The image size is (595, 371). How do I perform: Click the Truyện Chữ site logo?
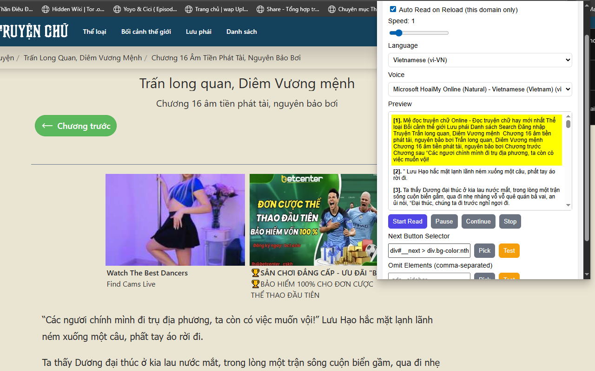(x=34, y=32)
